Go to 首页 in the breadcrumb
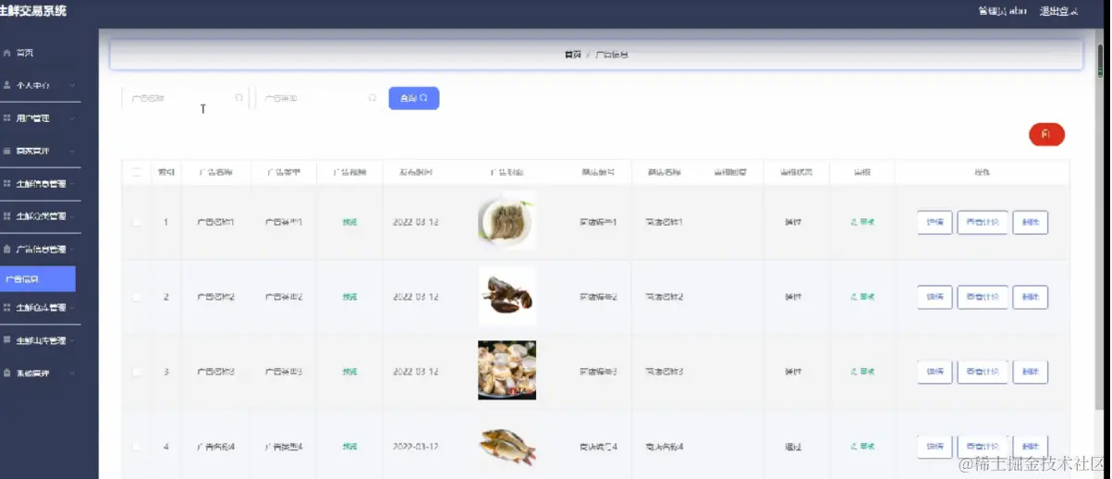1112x479 pixels. click(x=573, y=55)
